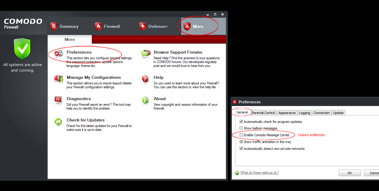
Task: Click the Cancel button in Preferences
Action: pyautogui.click(x=371, y=173)
